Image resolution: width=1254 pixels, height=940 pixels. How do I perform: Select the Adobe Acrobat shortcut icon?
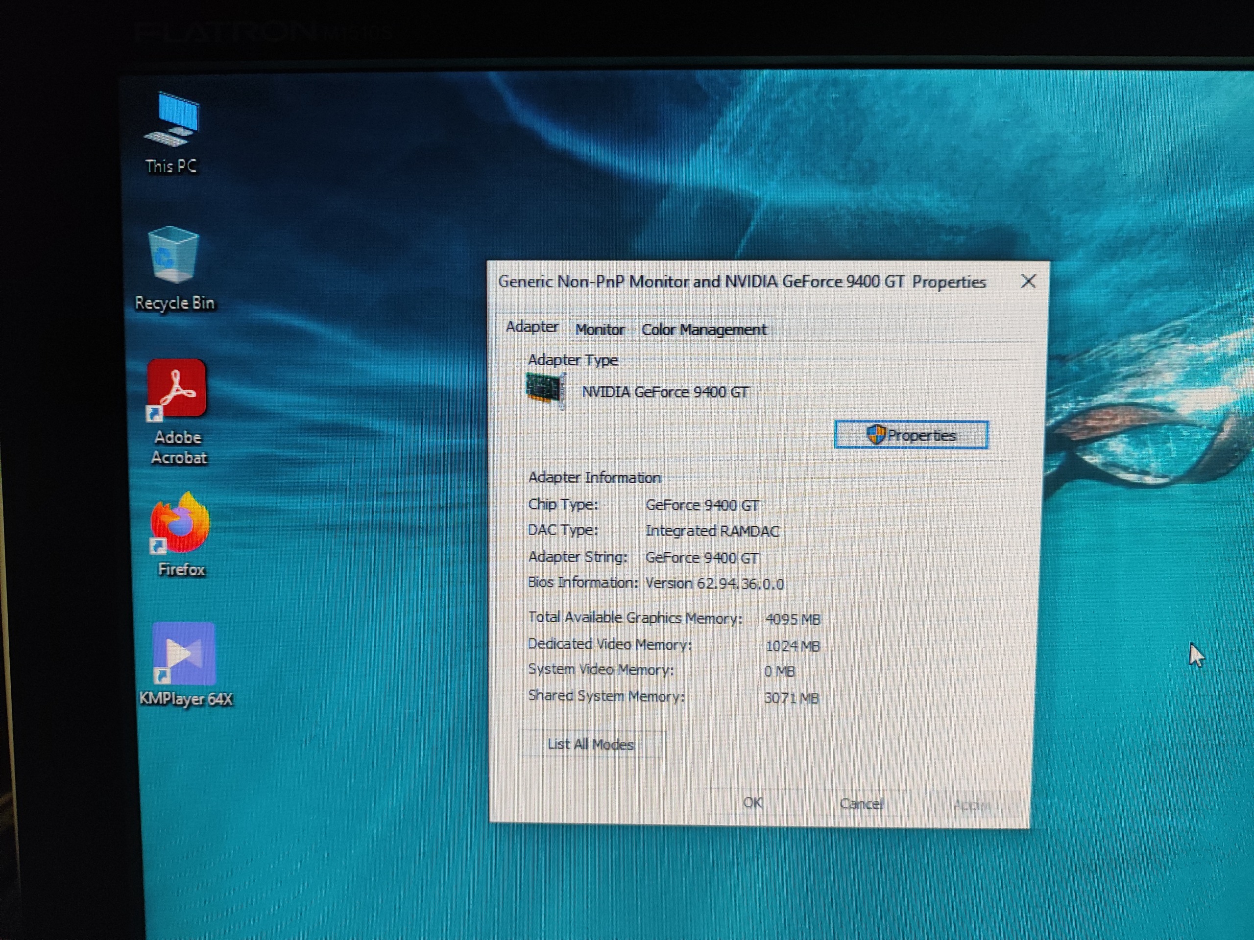(x=177, y=389)
